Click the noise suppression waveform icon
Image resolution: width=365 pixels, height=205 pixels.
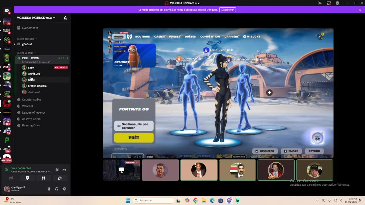point(57,170)
